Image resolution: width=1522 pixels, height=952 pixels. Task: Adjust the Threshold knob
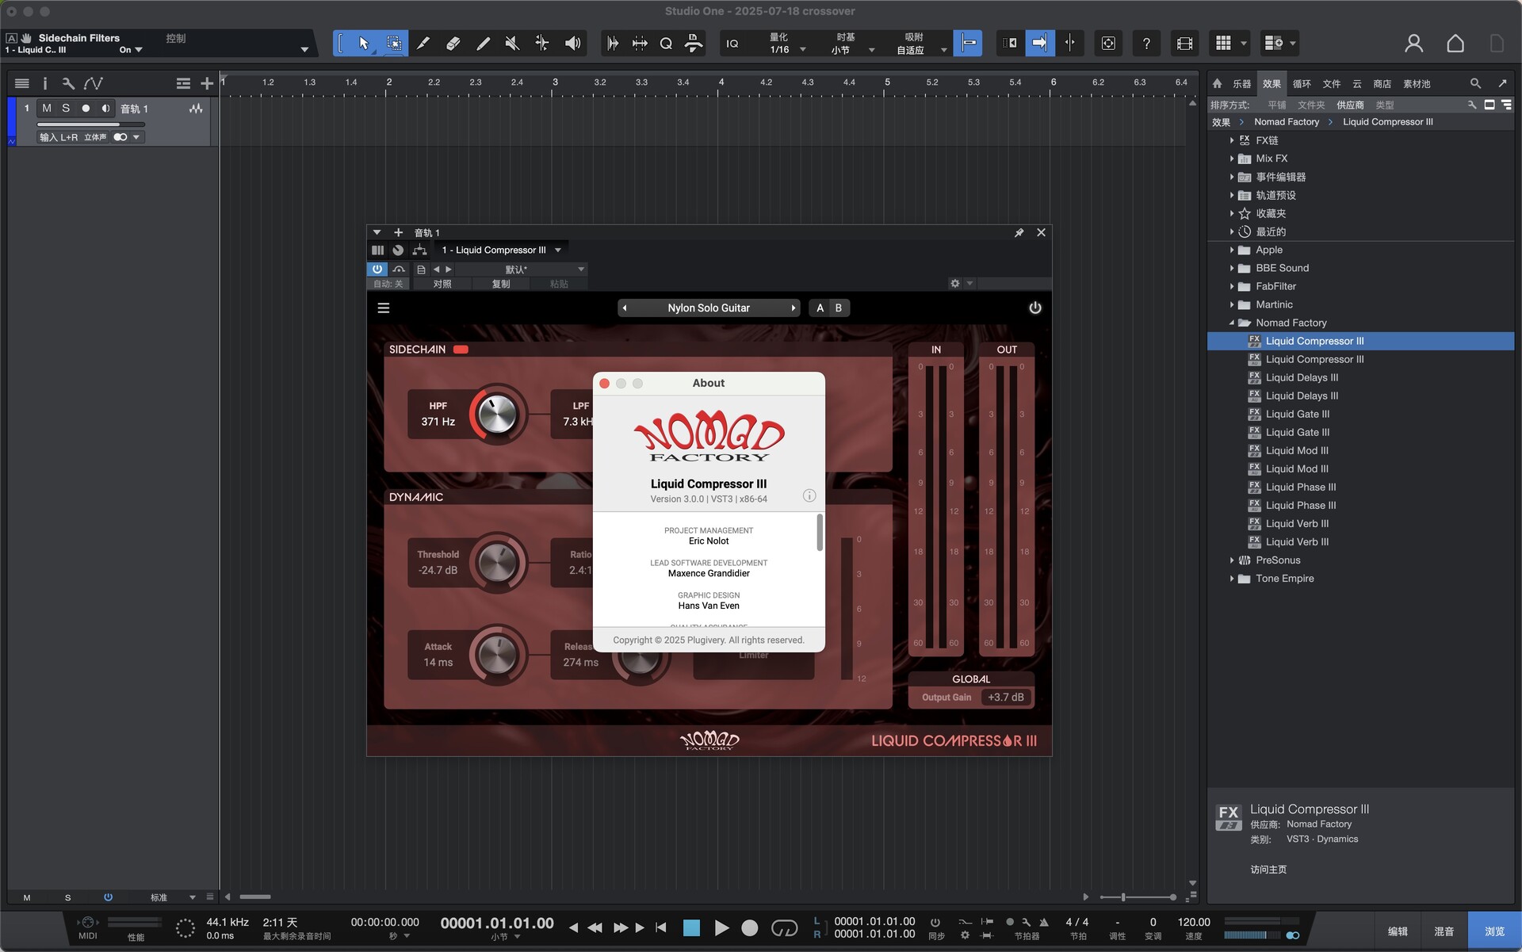pyautogui.click(x=497, y=563)
